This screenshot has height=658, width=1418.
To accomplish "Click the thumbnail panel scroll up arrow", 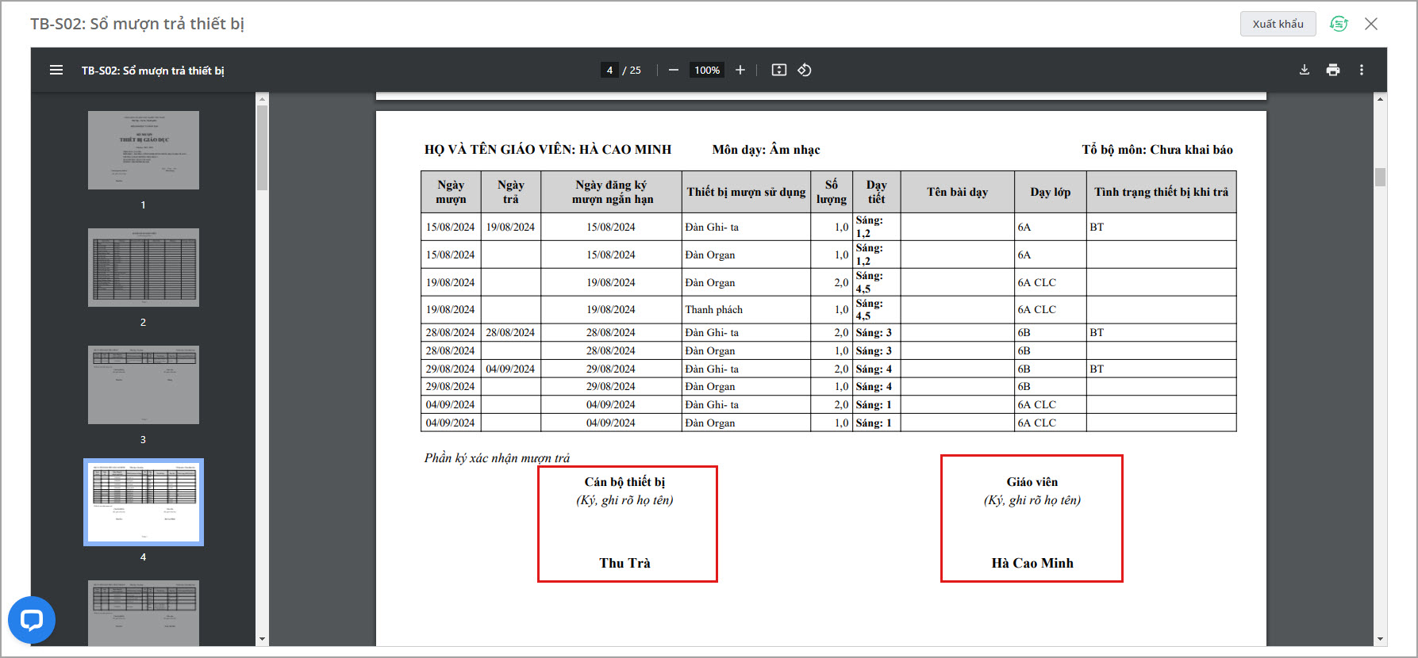I will pyautogui.click(x=262, y=99).
